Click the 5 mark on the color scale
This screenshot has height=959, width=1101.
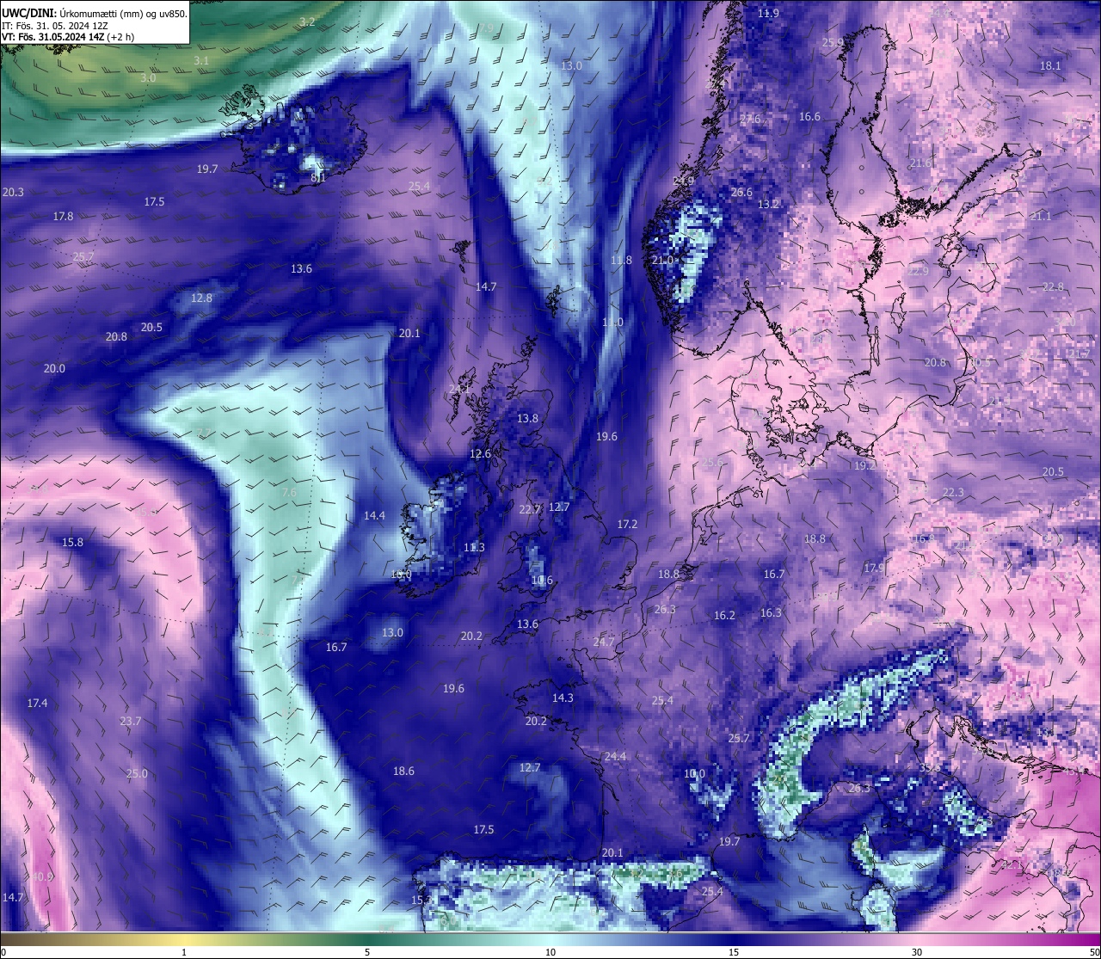(367, 952)
